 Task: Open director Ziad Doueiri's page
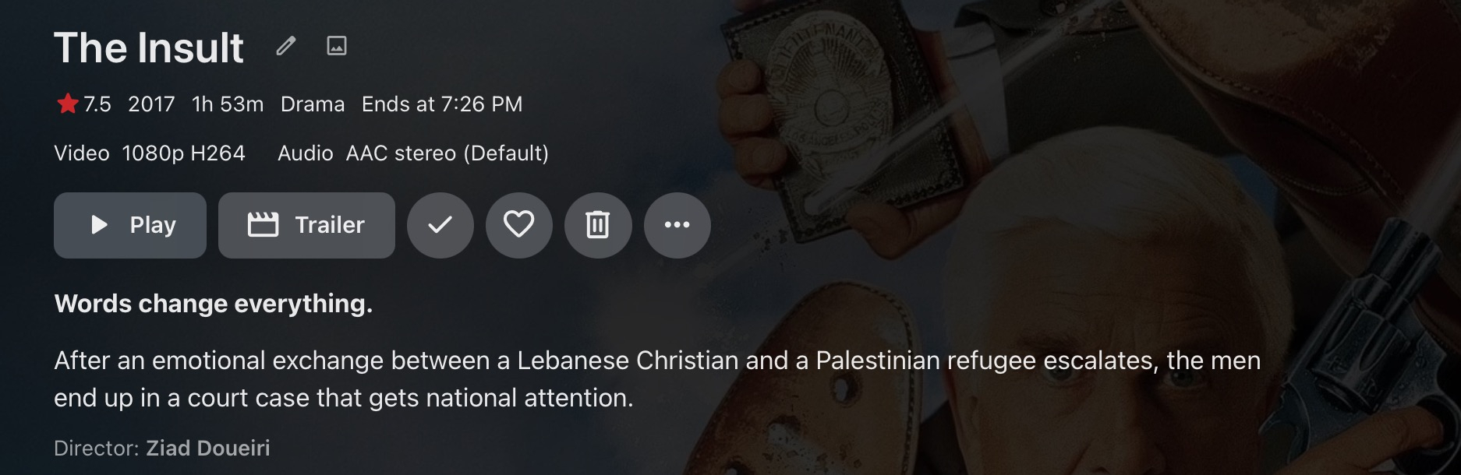[208, 449]
